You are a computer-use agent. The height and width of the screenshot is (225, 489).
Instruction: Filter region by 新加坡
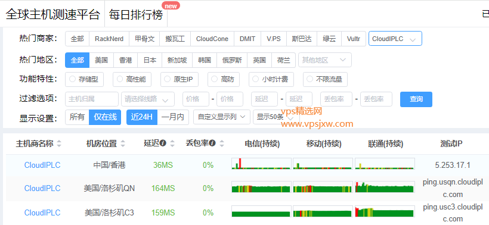[177, 60]
